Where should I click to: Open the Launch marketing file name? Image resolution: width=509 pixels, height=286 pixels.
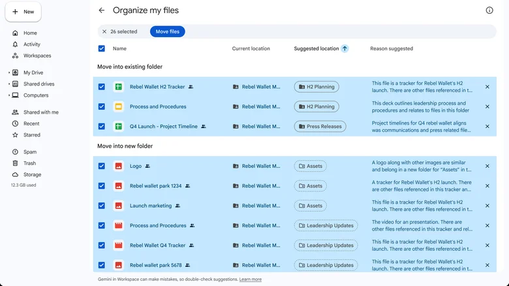pos(151,206)
